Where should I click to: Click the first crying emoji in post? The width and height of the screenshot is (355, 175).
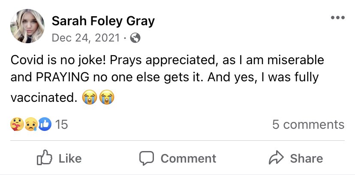90,98
